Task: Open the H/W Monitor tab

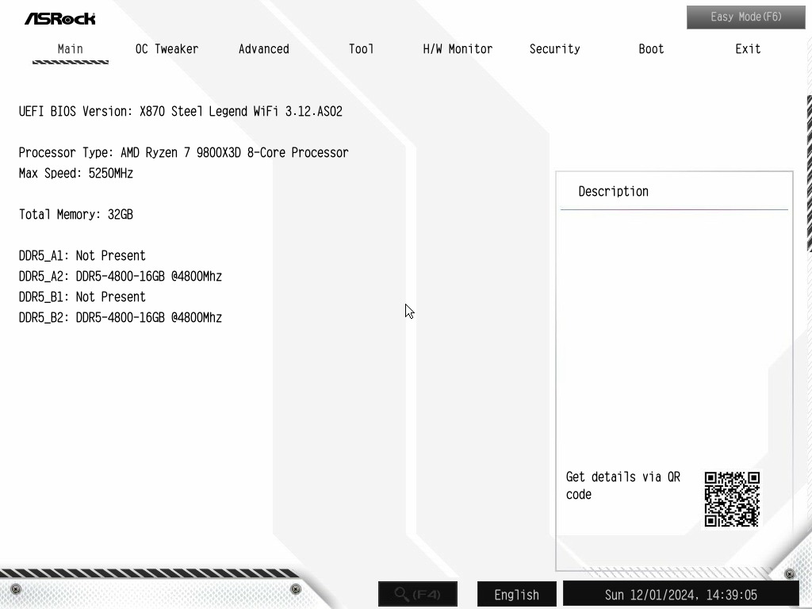Action: [x=458, y=49]
